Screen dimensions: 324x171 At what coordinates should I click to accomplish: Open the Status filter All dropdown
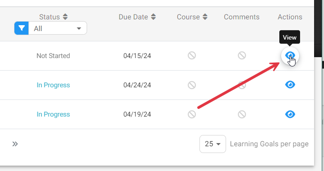click(58, 28)
